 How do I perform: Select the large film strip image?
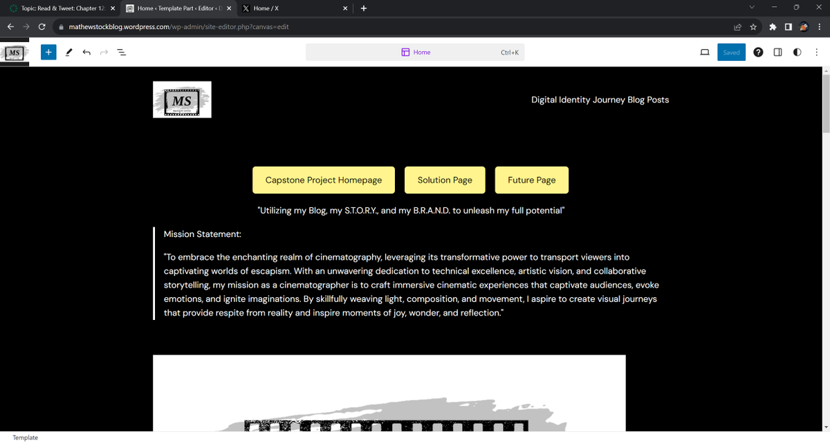pyautogui.click(x=389, y=393)
